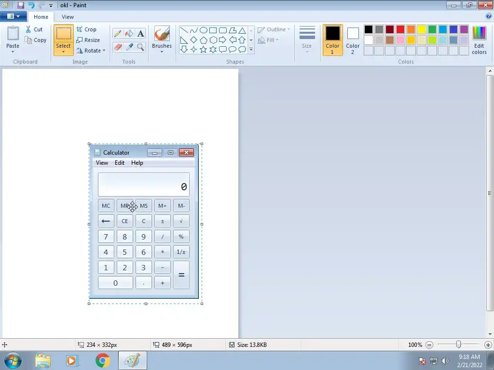The height and width of the screenshot is (370, 494).
Task: Select the Text tool
Action: pyautogui.click(x=140, y=33)
